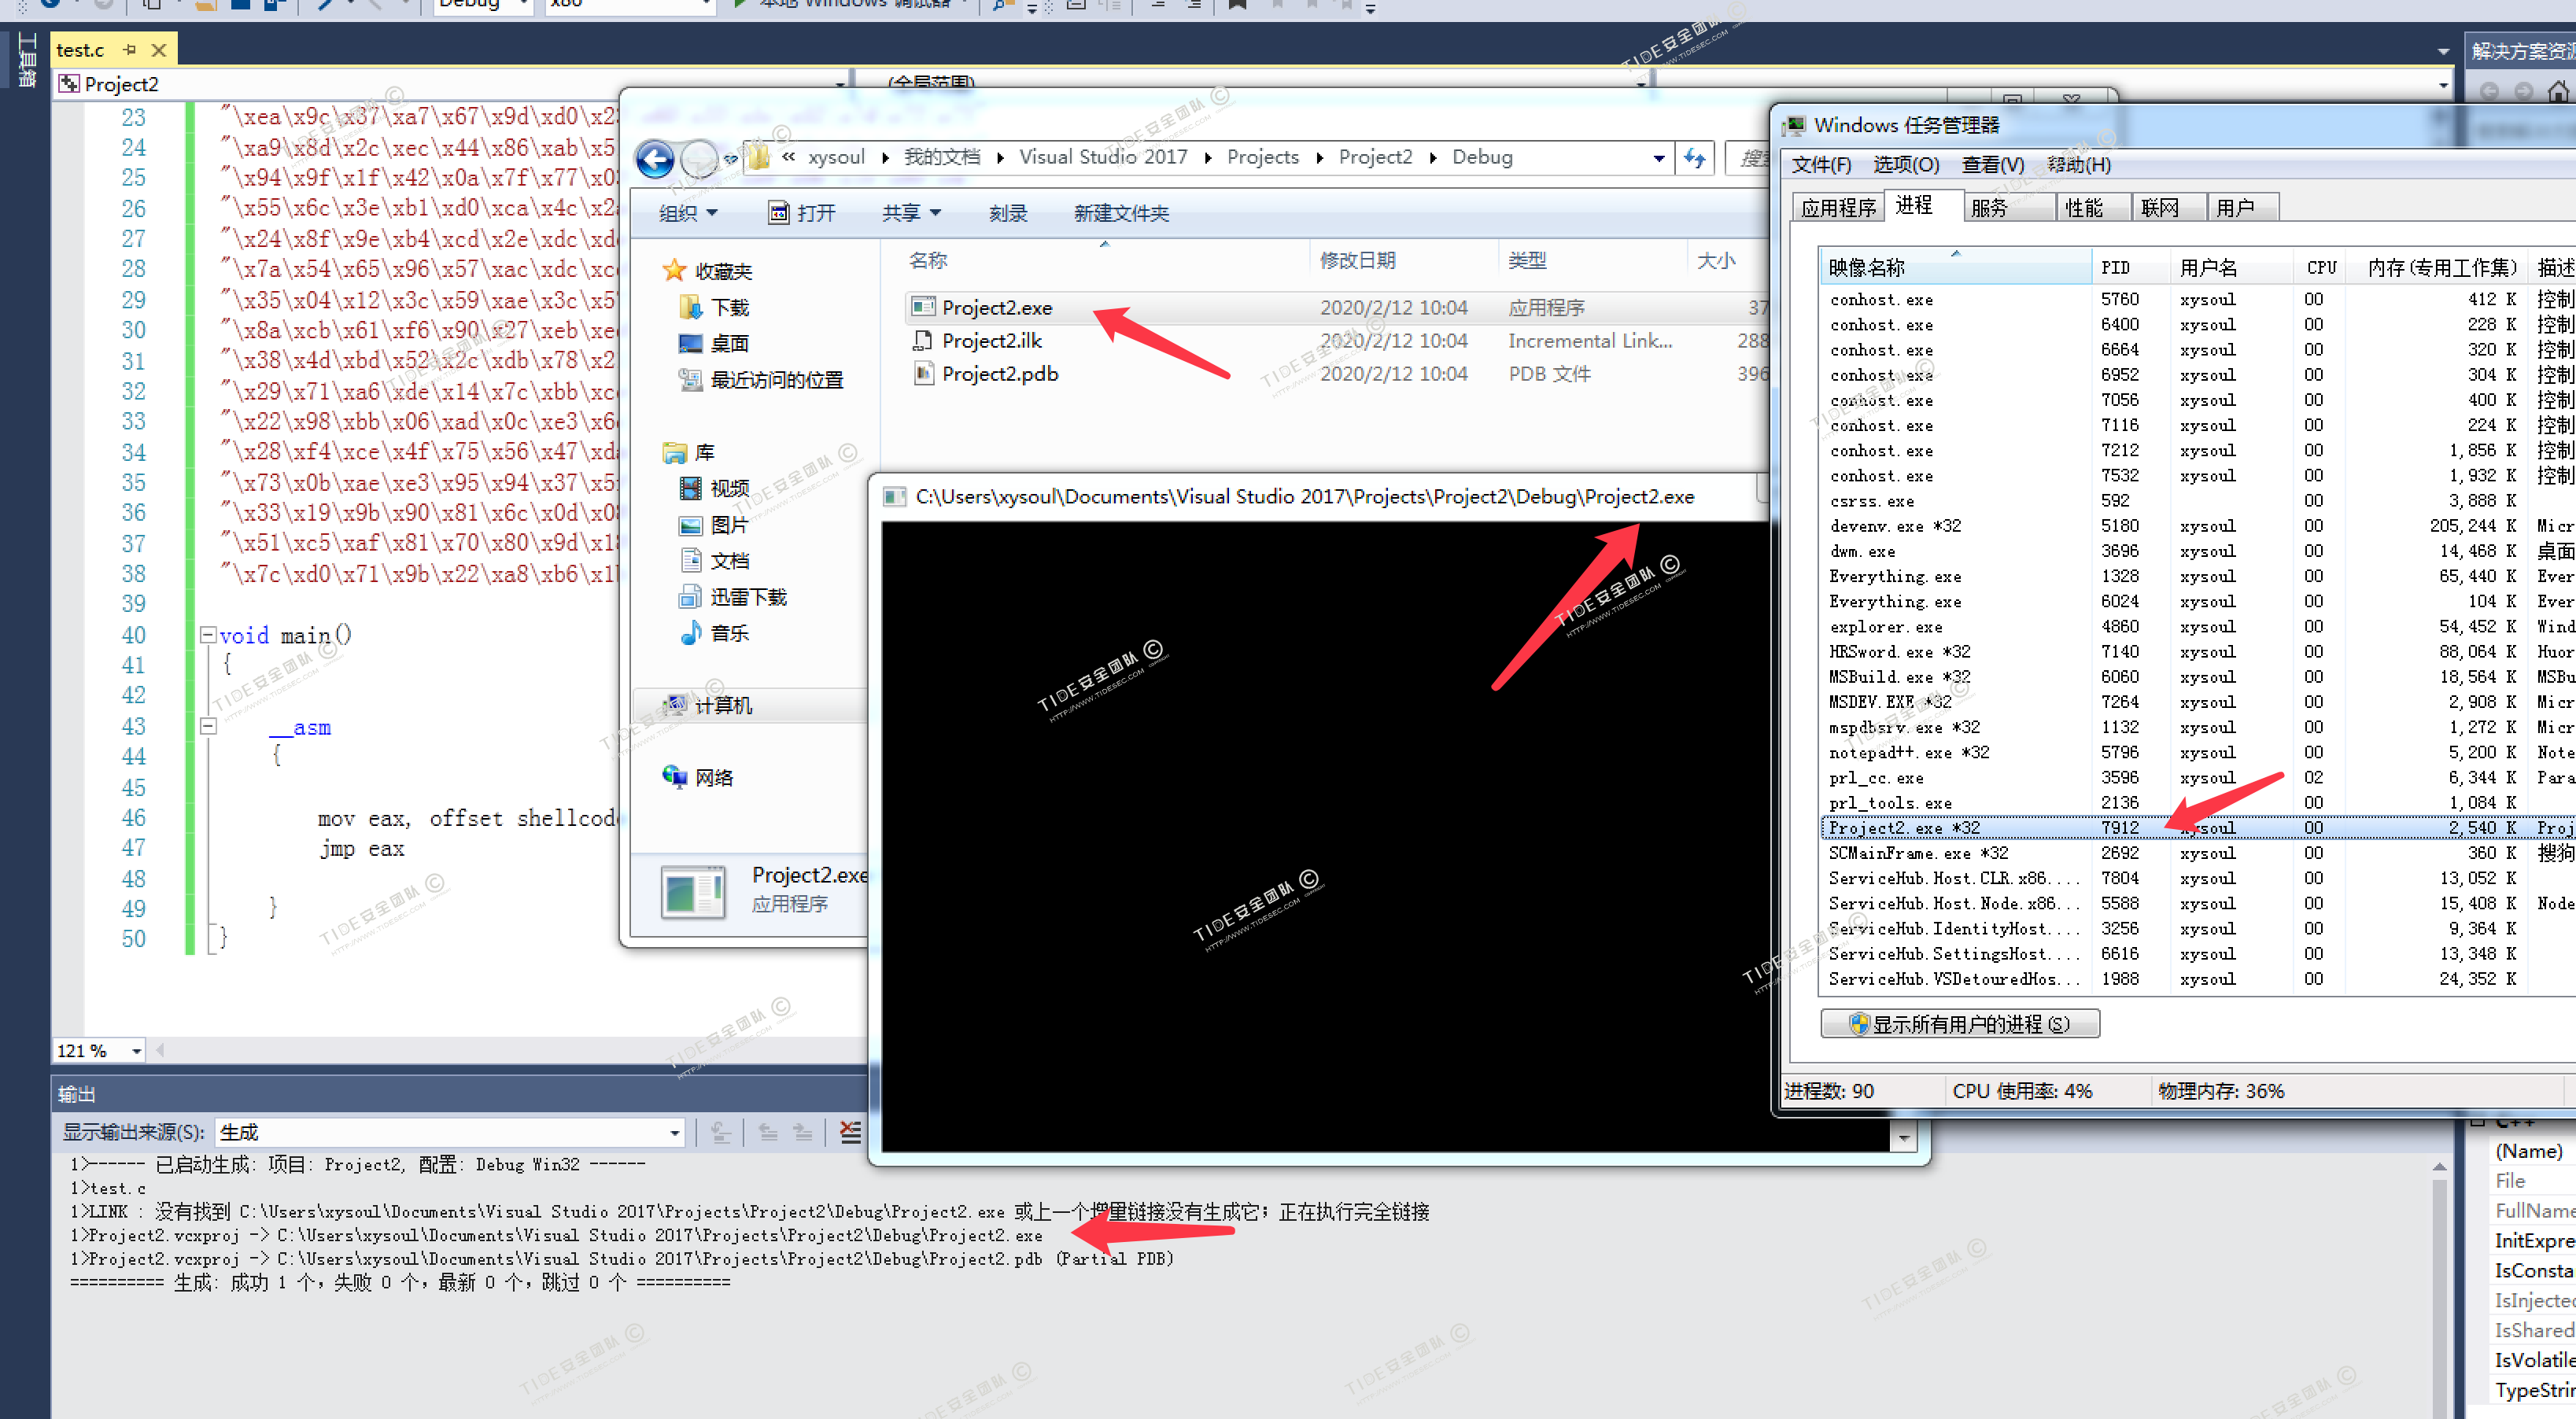Screen dimensions: 2576x1419
Task: Open the Project2.exe file in Explorer
Action: (996, 308)
